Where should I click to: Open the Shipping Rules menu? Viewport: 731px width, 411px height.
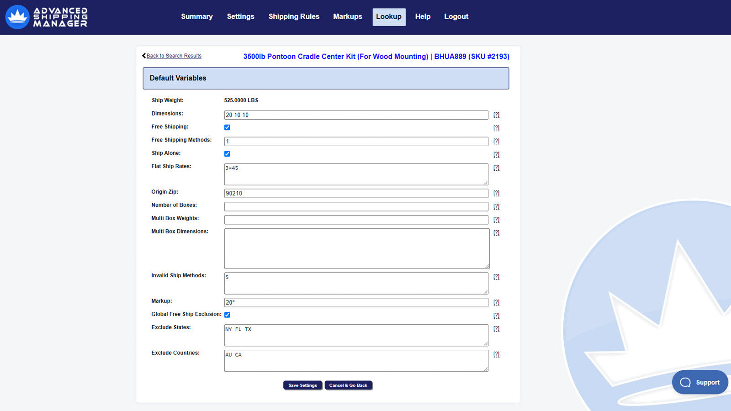294,16
